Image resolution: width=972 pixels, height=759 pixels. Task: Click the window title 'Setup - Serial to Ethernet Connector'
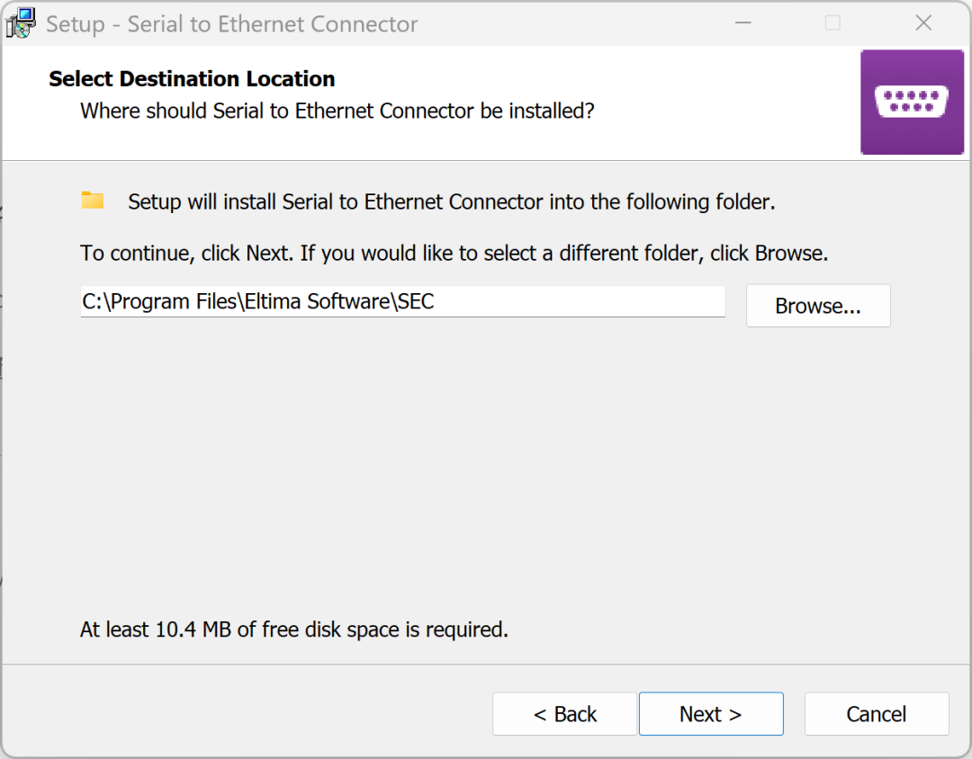coord(231,23)
